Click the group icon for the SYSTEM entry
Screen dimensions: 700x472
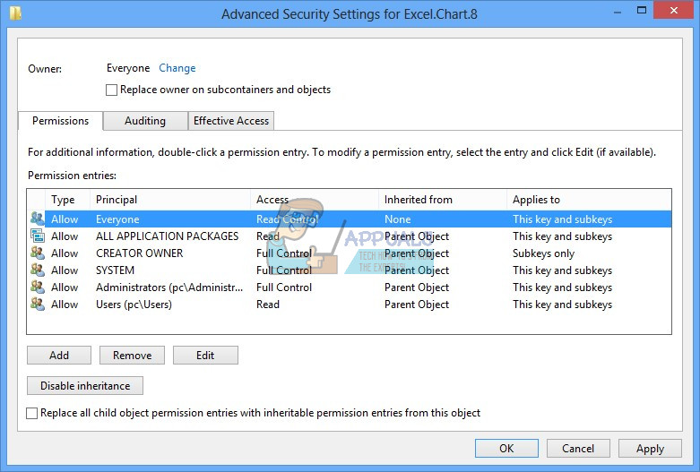tap(37, 270)
